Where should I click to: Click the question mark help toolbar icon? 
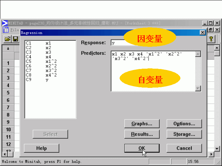tap(211, 39)
